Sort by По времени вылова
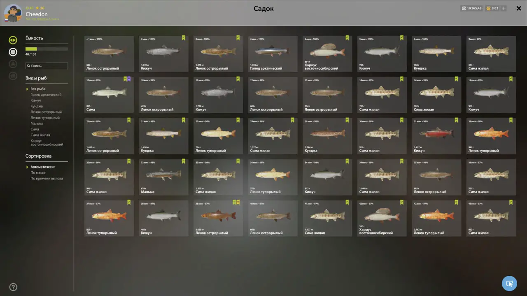 coord(47,178)
